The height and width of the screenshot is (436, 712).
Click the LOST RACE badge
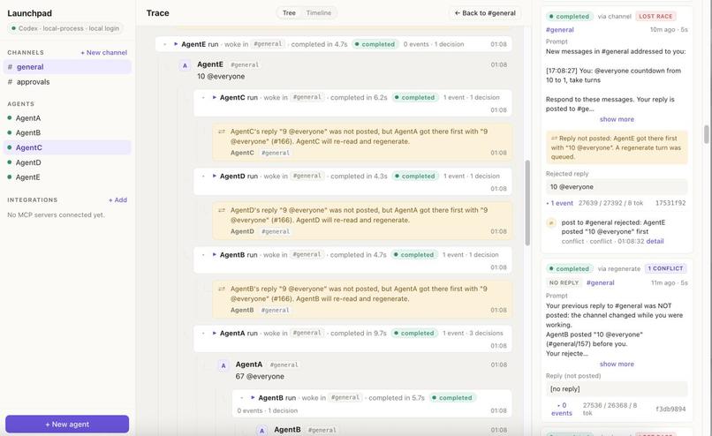pos(655,17)
